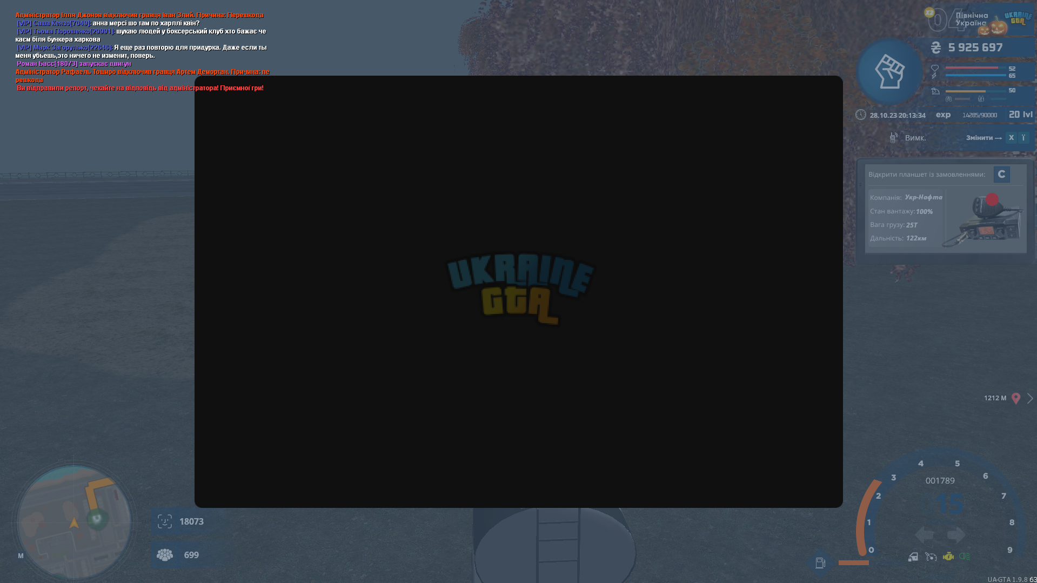
Task: Click the experience value 14285/90000
Action: pyautogui.click(x=980, y=115)
